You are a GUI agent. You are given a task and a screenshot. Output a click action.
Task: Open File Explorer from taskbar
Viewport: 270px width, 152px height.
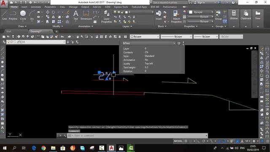[53, 148]
